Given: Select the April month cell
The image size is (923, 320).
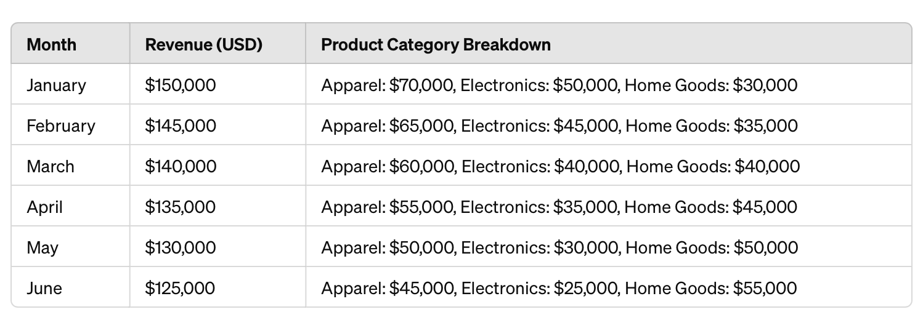Looking at the screenshot, I should tap(45, 207).
